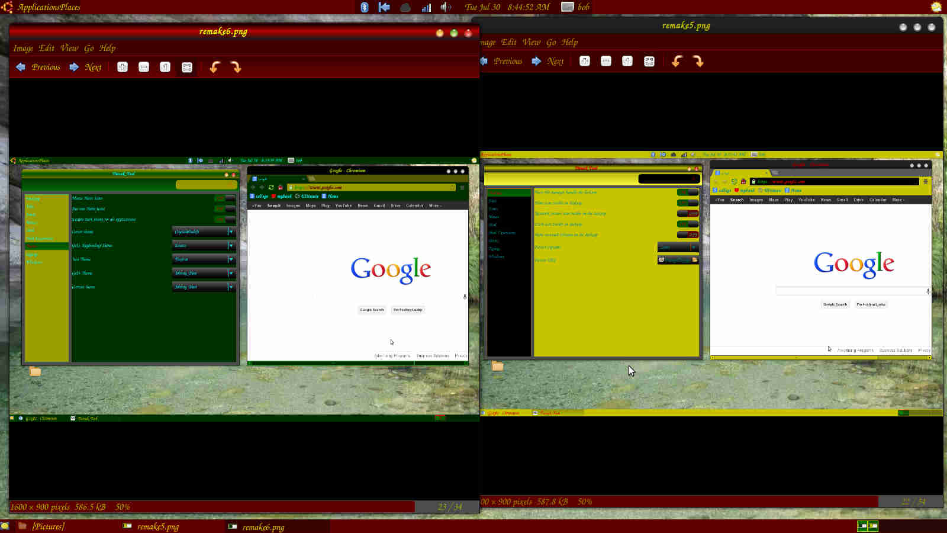Open Help menu in remake6.png window
This screenshot has height=533, width=947.
(x=107, y=49)
